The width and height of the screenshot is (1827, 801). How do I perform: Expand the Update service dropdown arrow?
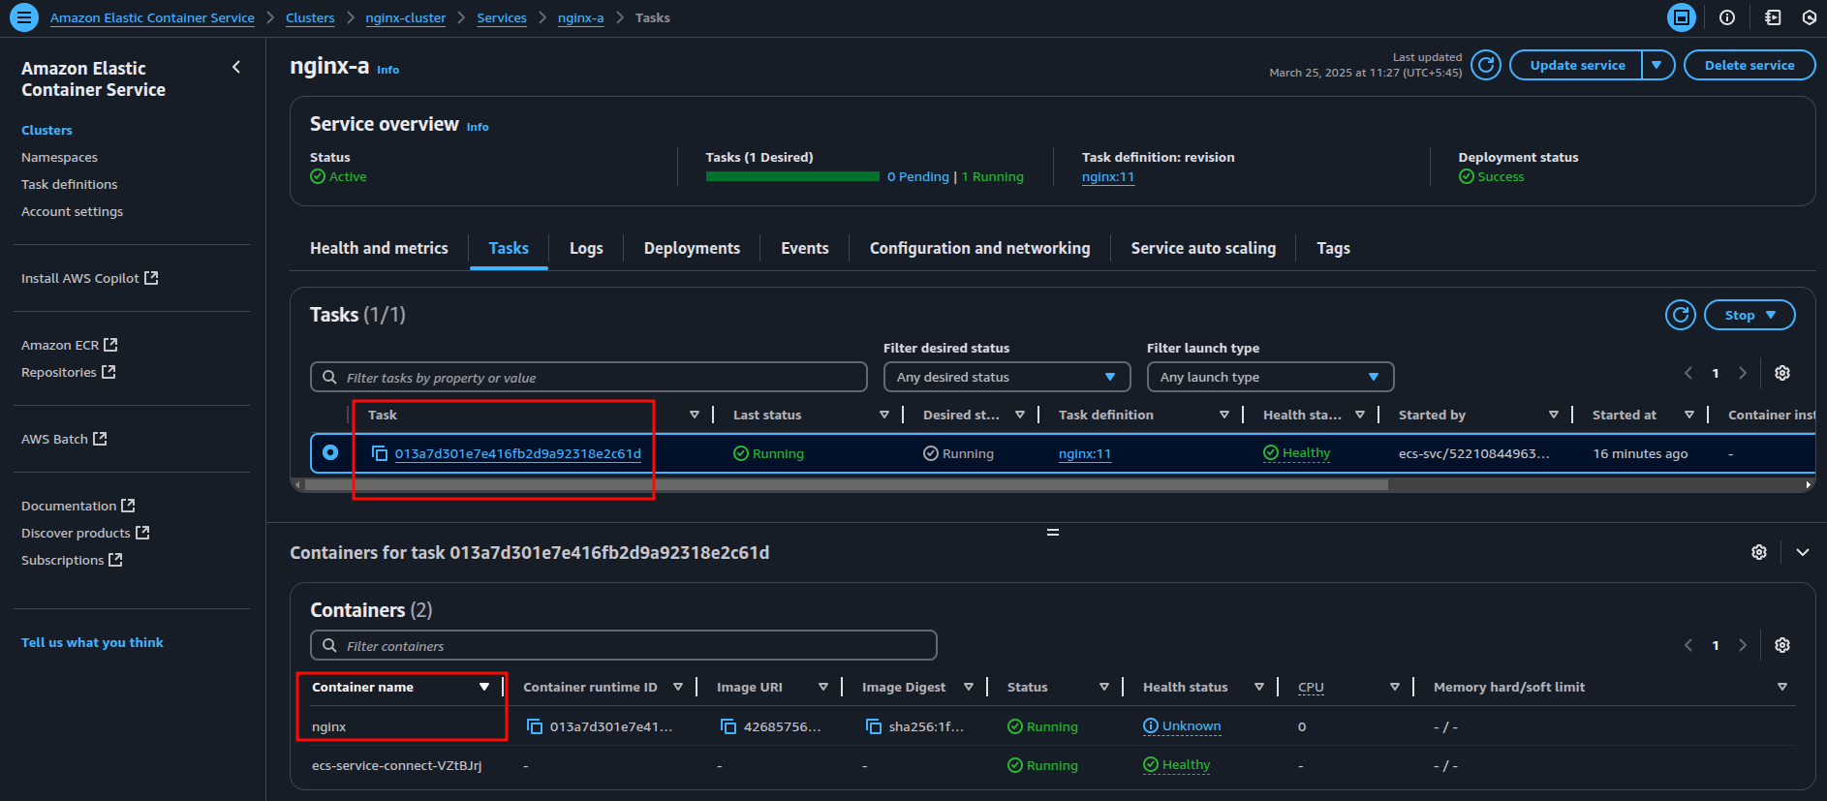(x=1657, y=65)
